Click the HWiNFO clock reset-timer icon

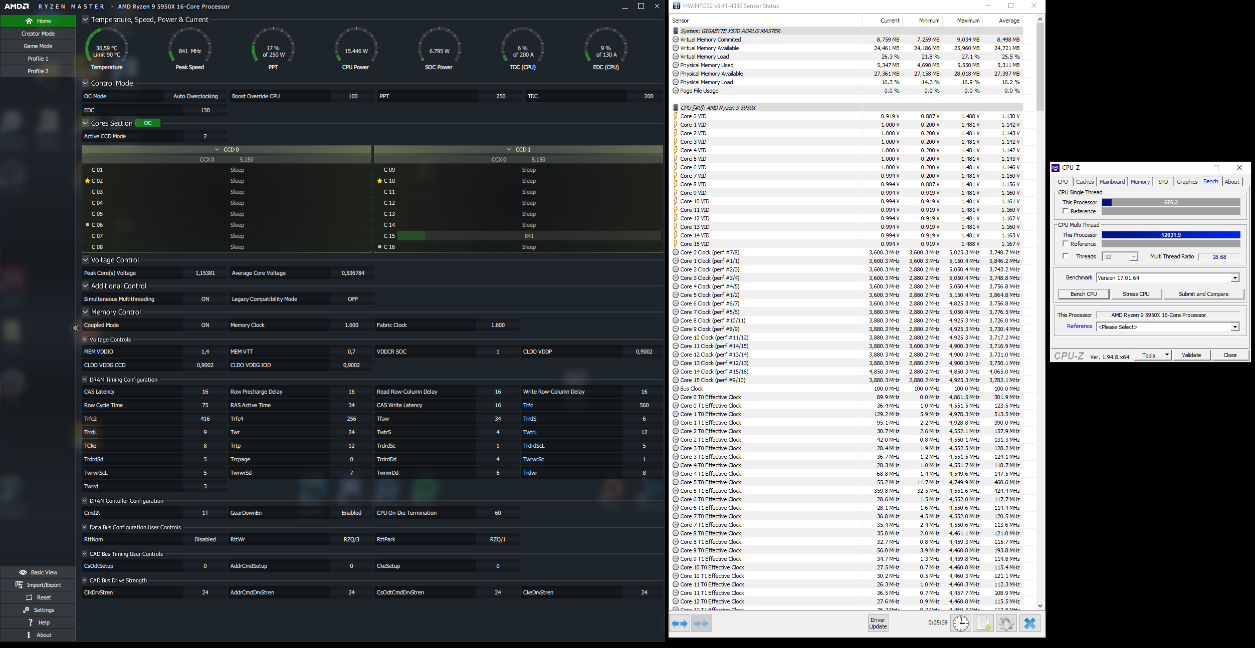click(961, 623)
